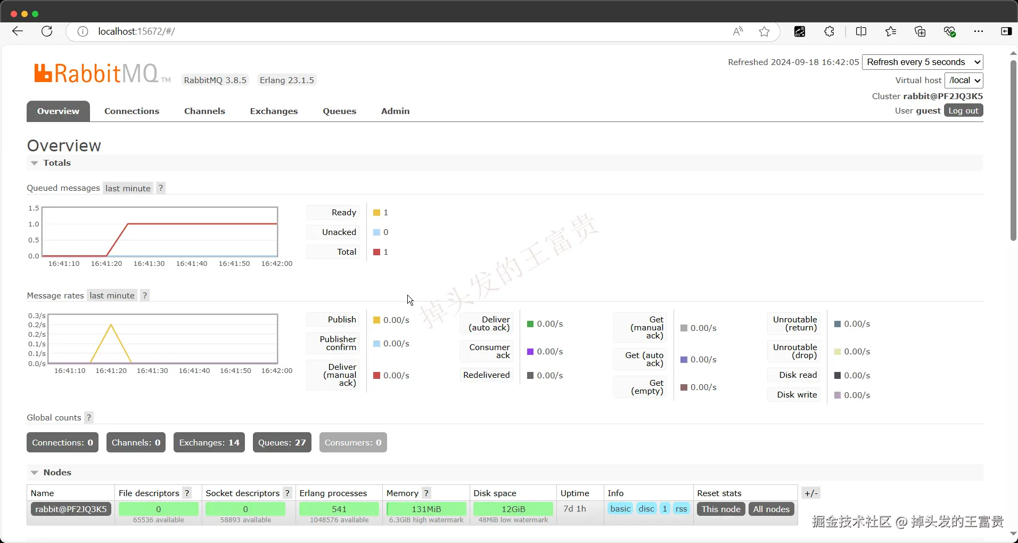Open help for Socket descriptors column
1018x543 pixels.
[288, 493]
